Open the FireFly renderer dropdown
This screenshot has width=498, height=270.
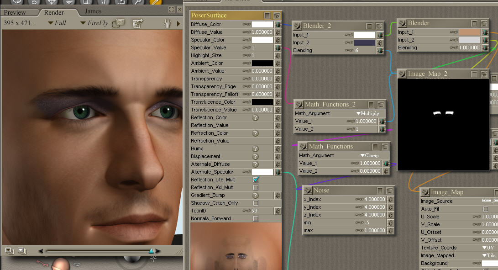pos(95,23)
